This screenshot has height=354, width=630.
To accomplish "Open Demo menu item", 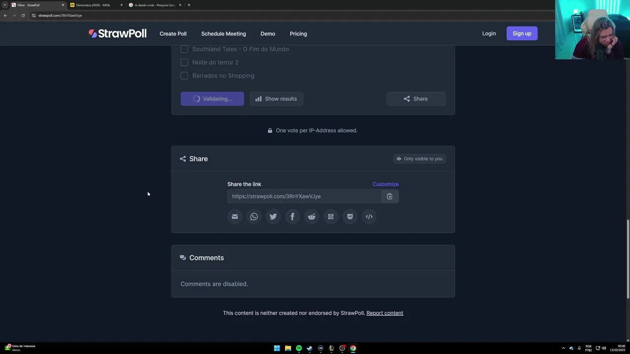I will (268, 33).
